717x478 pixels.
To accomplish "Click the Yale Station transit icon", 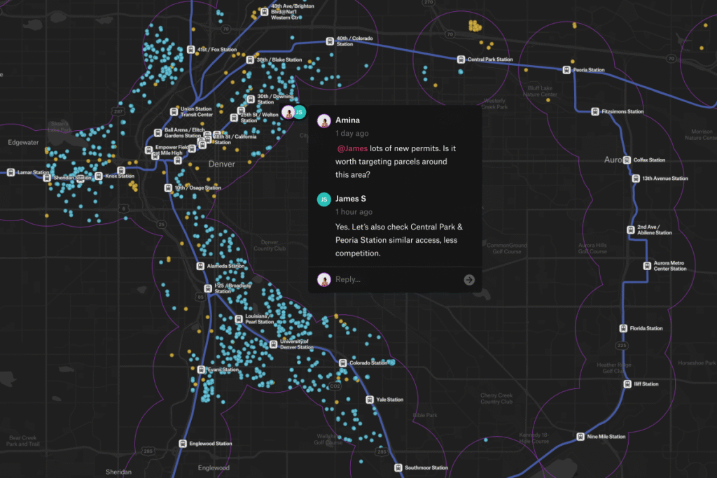I will (370, 400).
